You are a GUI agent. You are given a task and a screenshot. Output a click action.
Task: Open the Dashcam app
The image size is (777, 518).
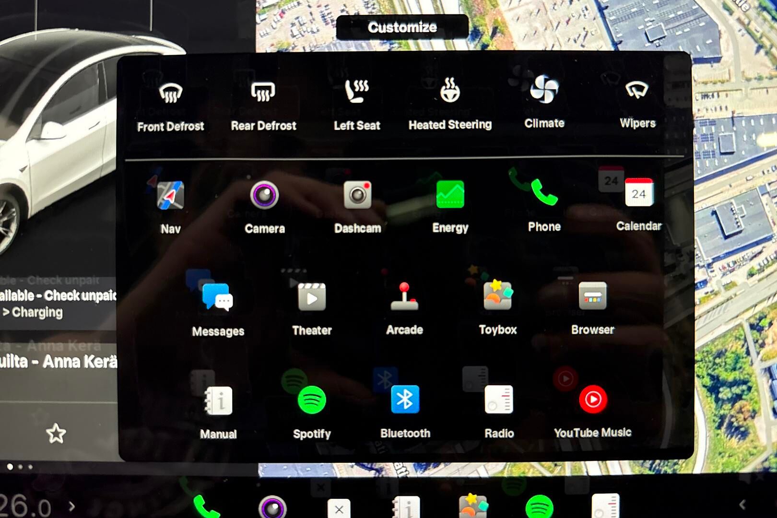[x=357, y=195]
